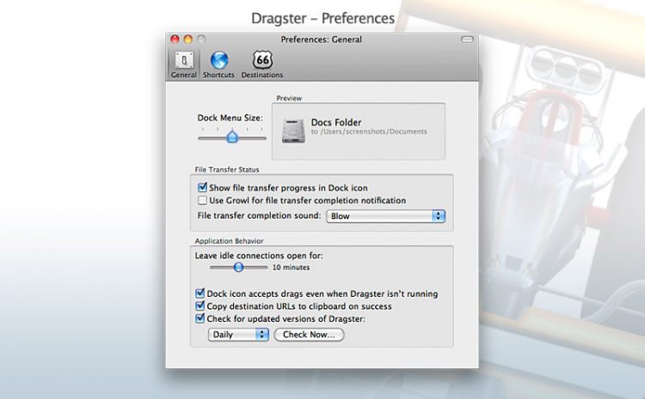Image resolution: width=645 pixels, height=399 pixels.
Task: Click the 'Dock Menu Size:' label
Action: click(x=230, y=118)
